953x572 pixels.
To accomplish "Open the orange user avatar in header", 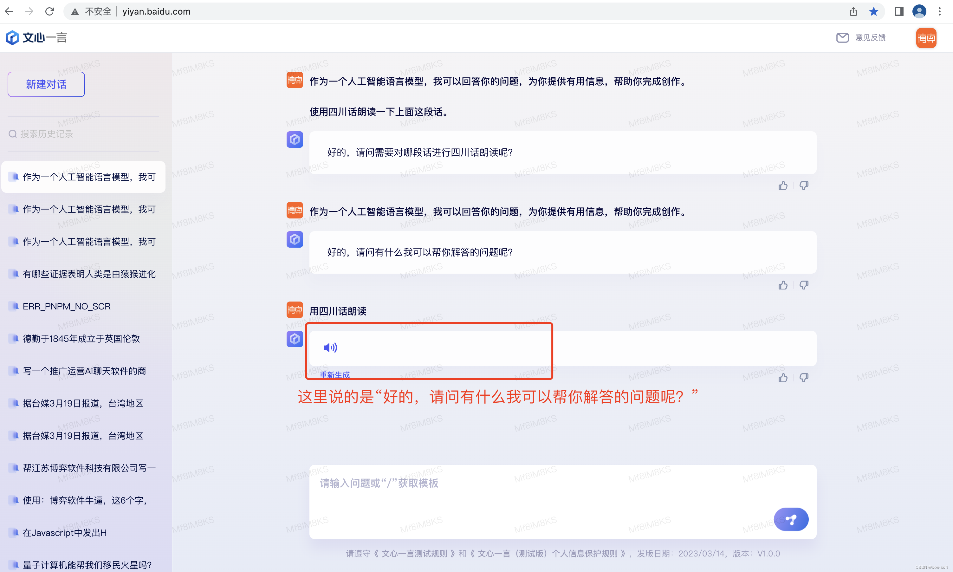I will [x=926, y=38].
